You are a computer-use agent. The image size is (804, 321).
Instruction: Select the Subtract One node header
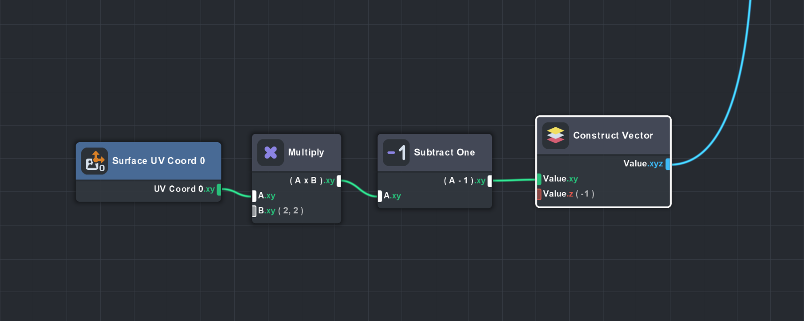tap(444, 153)
